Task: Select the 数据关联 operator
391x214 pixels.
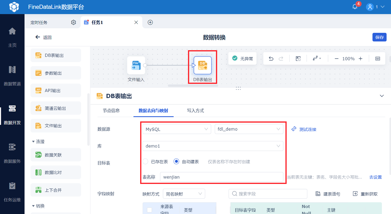Action: [56, 155]
